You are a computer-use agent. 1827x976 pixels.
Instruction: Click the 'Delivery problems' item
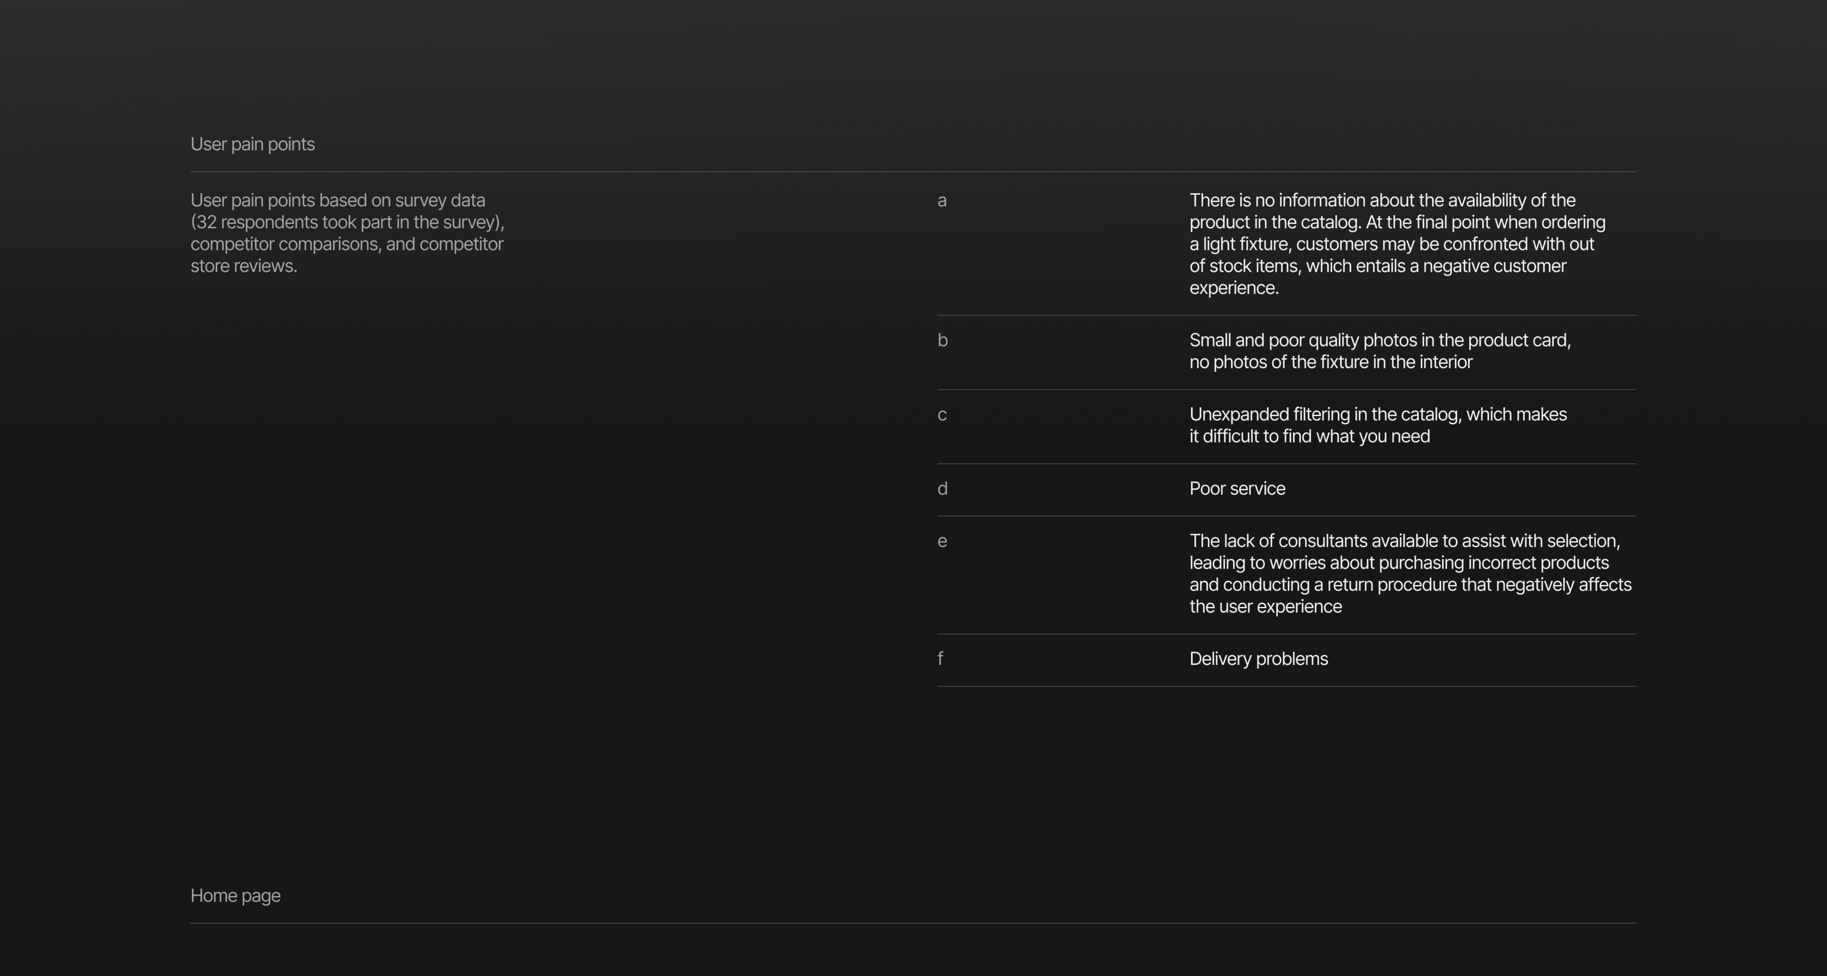(x=1258, y=659)
